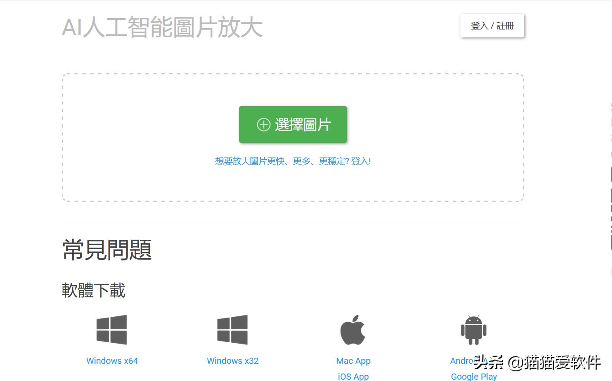Click the 登入! link below the upload button

(x=365, y=161)
